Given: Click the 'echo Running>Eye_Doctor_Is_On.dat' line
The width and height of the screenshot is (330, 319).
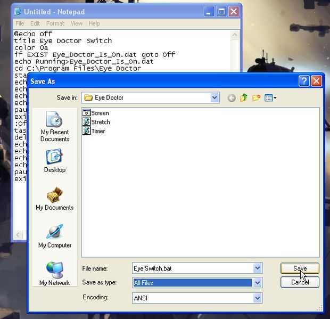Looking at the screenshot, I should [84, 61].
